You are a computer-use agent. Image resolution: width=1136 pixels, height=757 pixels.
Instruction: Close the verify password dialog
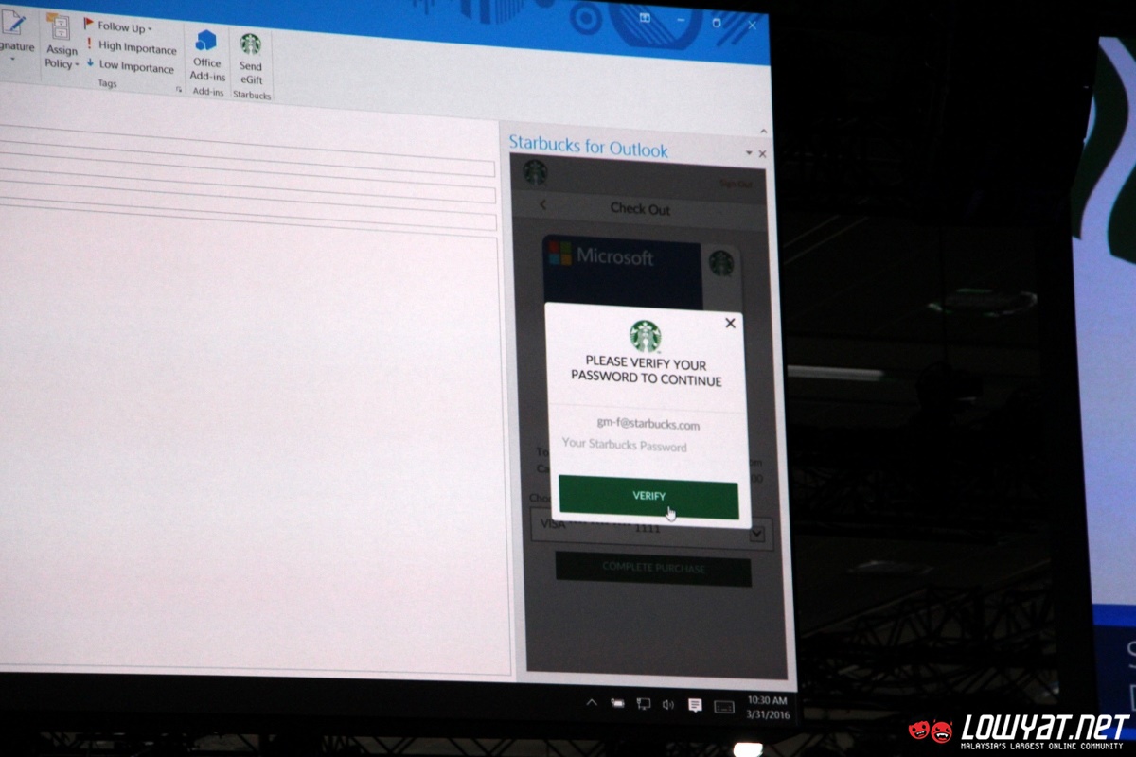pyautogui.click(x=730, y=324)
